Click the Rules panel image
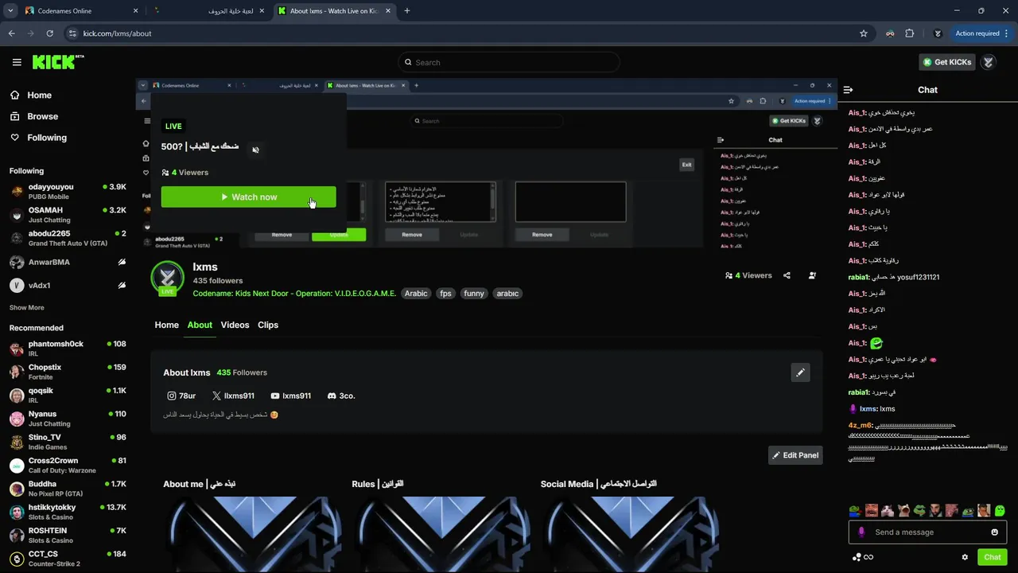Image resolution: width=1018 pixels, height=573 pixels. [441, 534]
